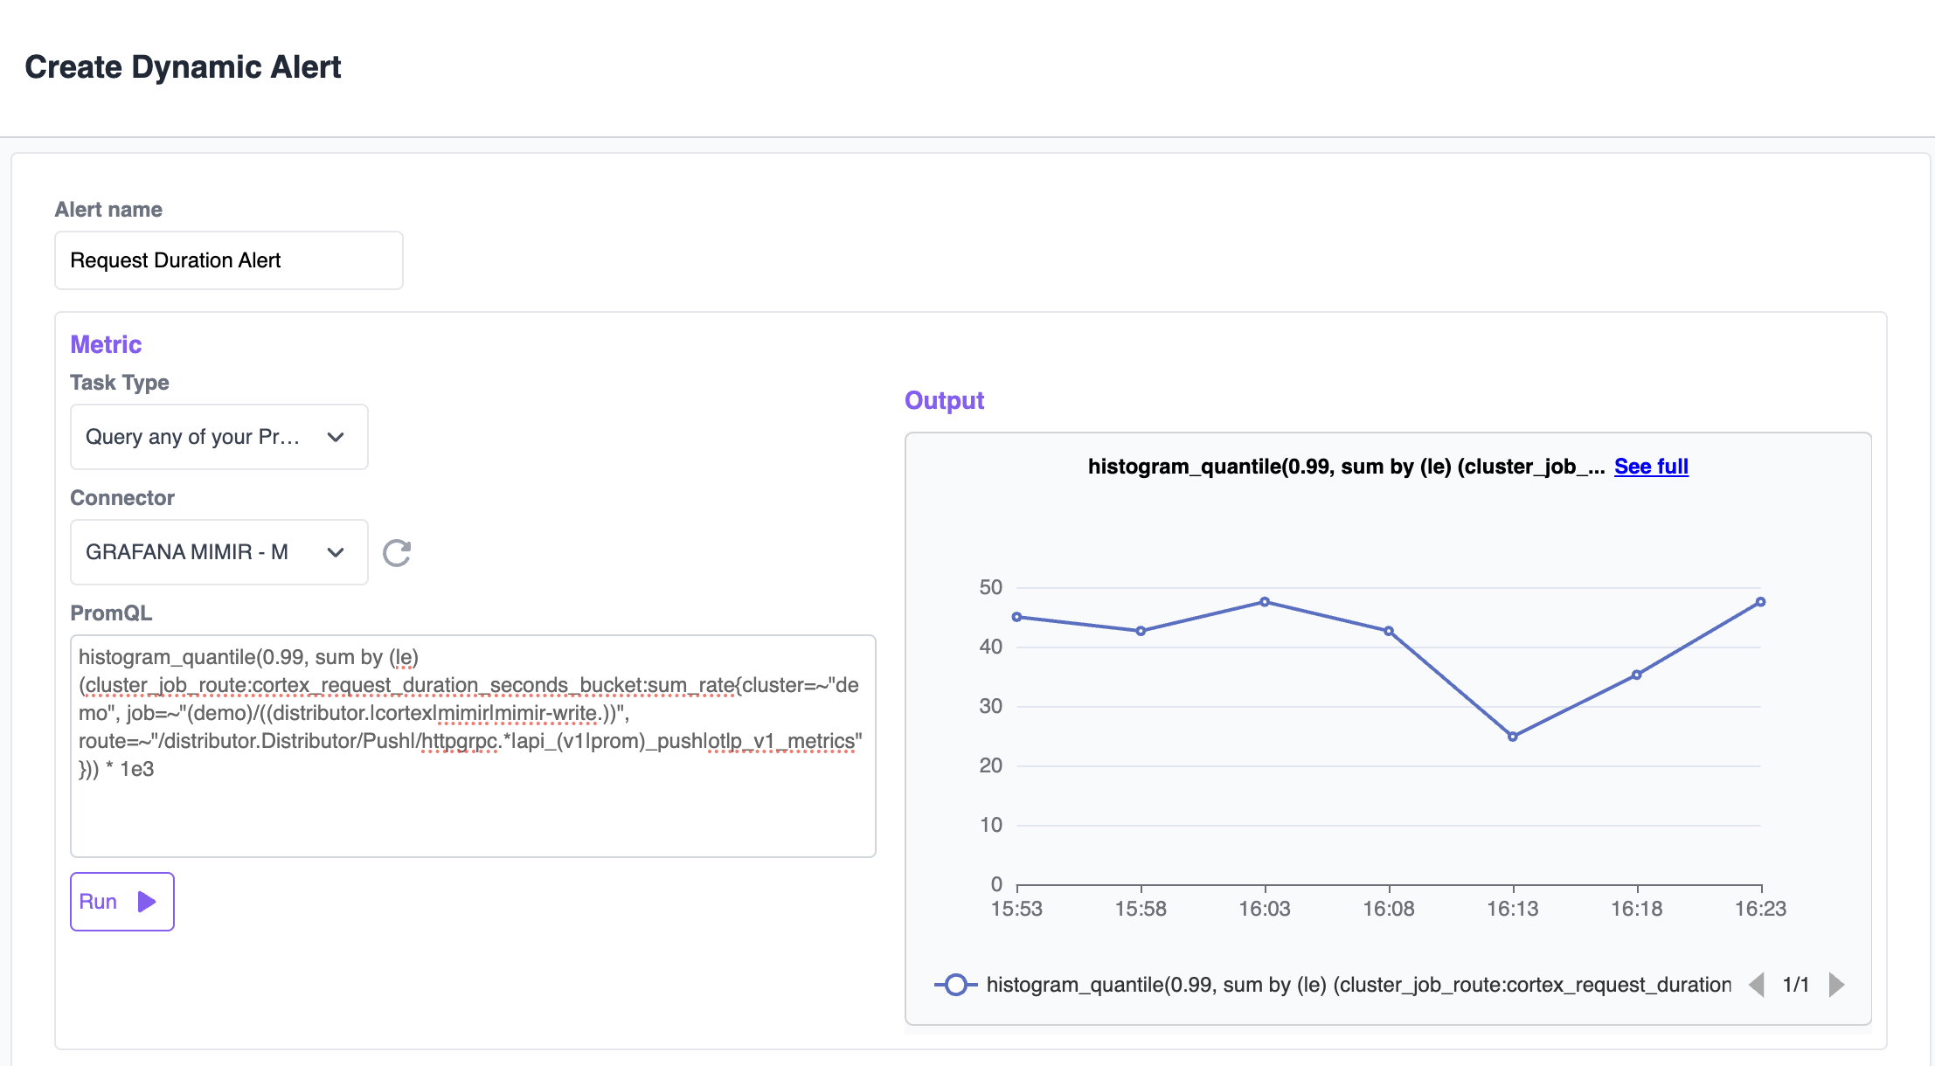Click the Alert name label

(x=108, y=210)
